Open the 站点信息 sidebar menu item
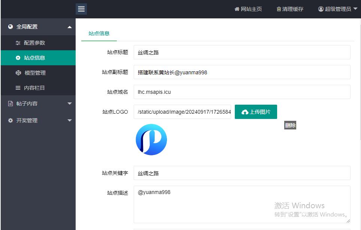This screenshot has height=230, width=361. [x=38, y=58]
